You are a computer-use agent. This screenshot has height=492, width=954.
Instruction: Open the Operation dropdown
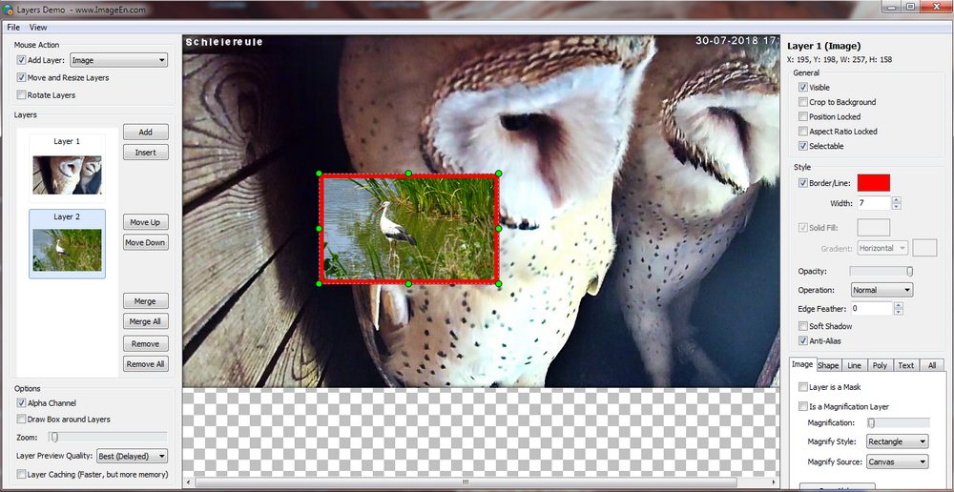[x=882, y=290]
